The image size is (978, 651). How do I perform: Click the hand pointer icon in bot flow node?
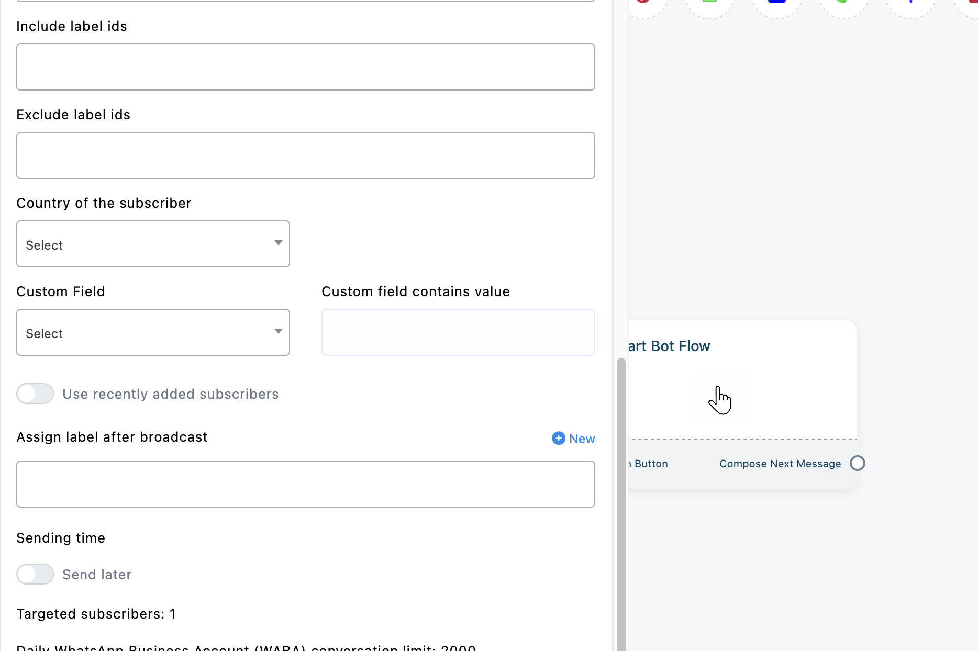coord(720,400)
